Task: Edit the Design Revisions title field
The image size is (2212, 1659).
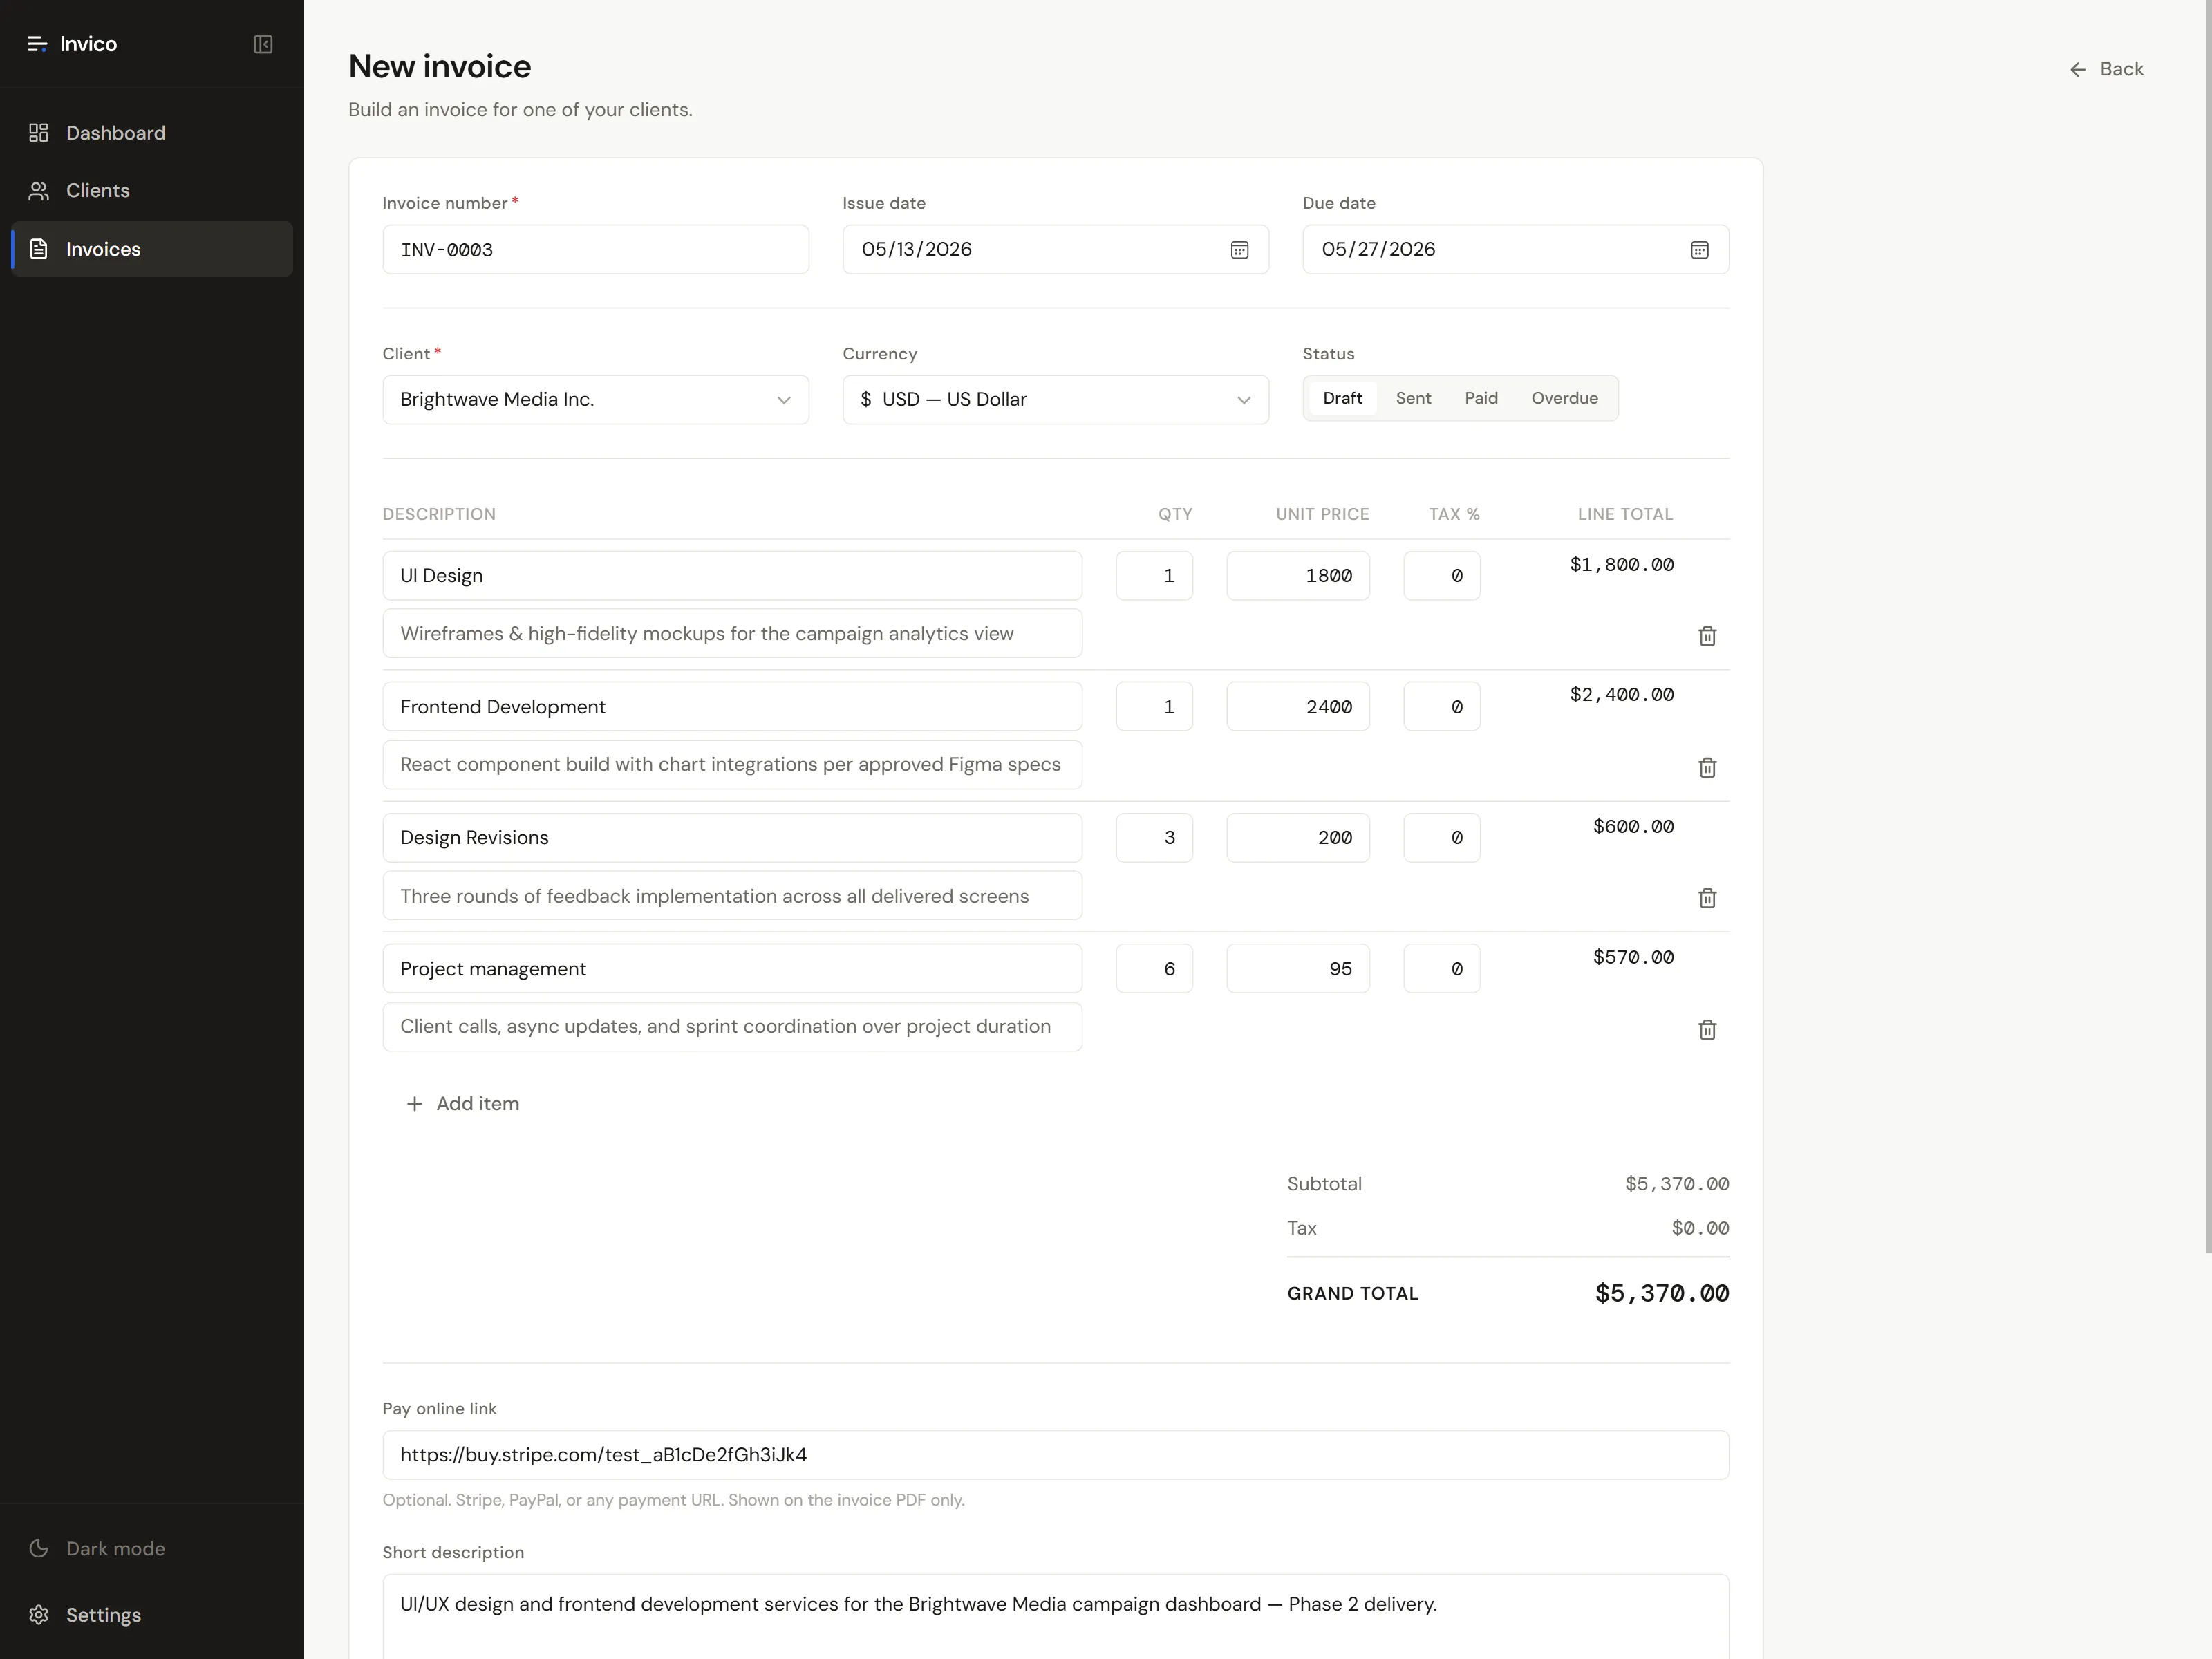Action: click(732, 838)
